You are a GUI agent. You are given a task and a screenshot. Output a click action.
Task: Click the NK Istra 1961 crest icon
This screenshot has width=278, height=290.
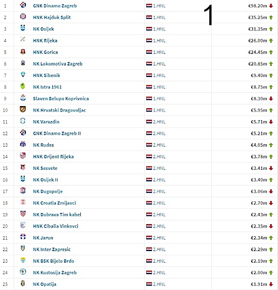(23, 87)
